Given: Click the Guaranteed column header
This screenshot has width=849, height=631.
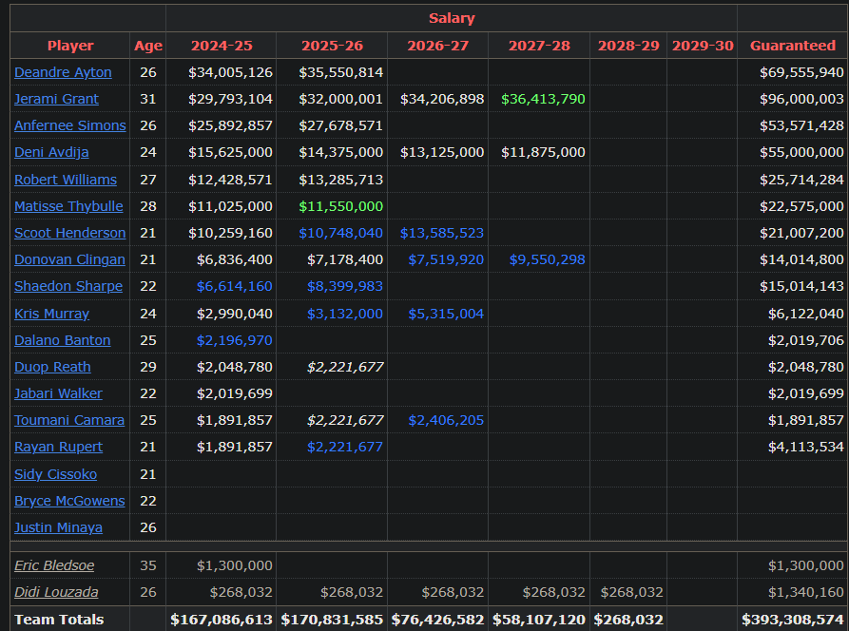Looking at the screenshot, I should (793, 46).
